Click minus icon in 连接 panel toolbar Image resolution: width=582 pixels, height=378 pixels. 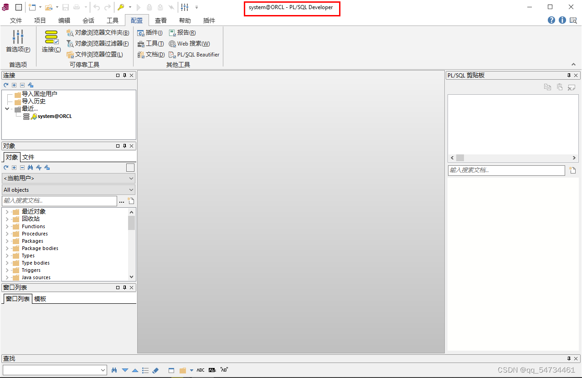click(x=22, y=85)
